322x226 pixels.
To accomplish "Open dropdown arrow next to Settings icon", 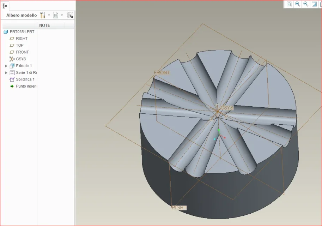I will 49,15.
